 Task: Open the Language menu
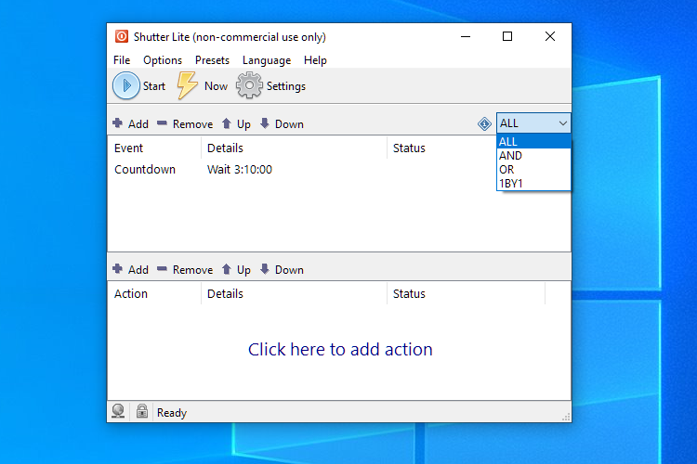pyautogui.click(x=267, y=60)
